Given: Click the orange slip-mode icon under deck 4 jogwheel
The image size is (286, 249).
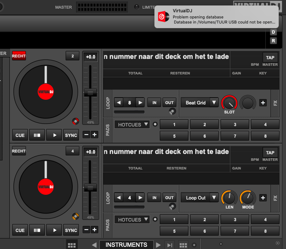Looking at the screenshot, I should point(76,216).
